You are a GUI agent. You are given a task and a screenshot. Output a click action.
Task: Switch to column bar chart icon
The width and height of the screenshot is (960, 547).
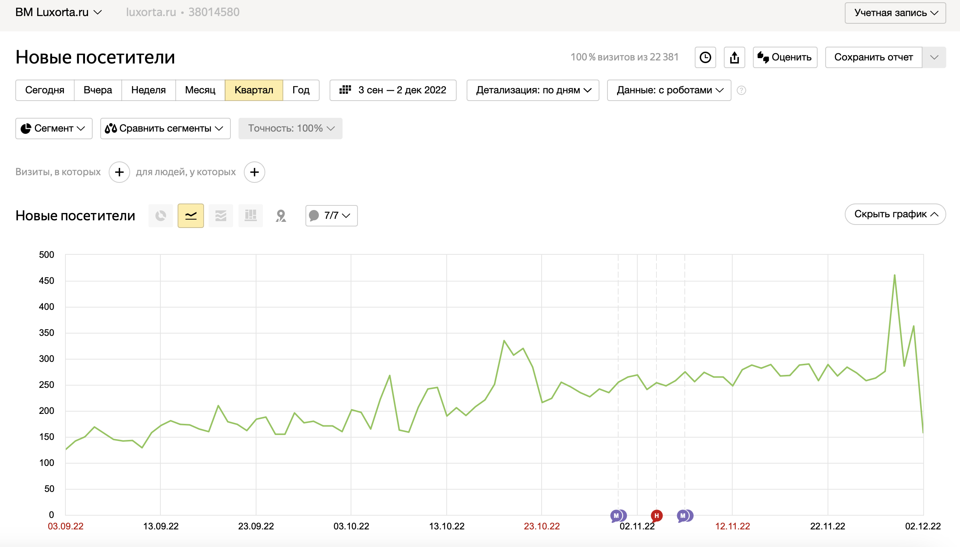point(251,216)
